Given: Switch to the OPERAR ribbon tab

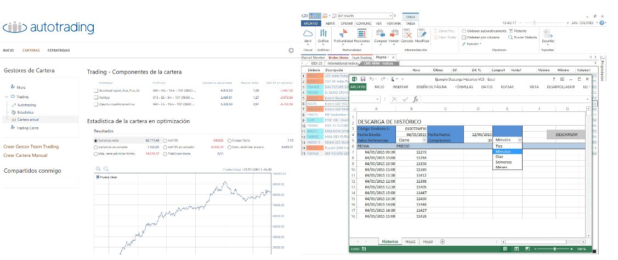Looking at the screenshot, I should [347, 23].
